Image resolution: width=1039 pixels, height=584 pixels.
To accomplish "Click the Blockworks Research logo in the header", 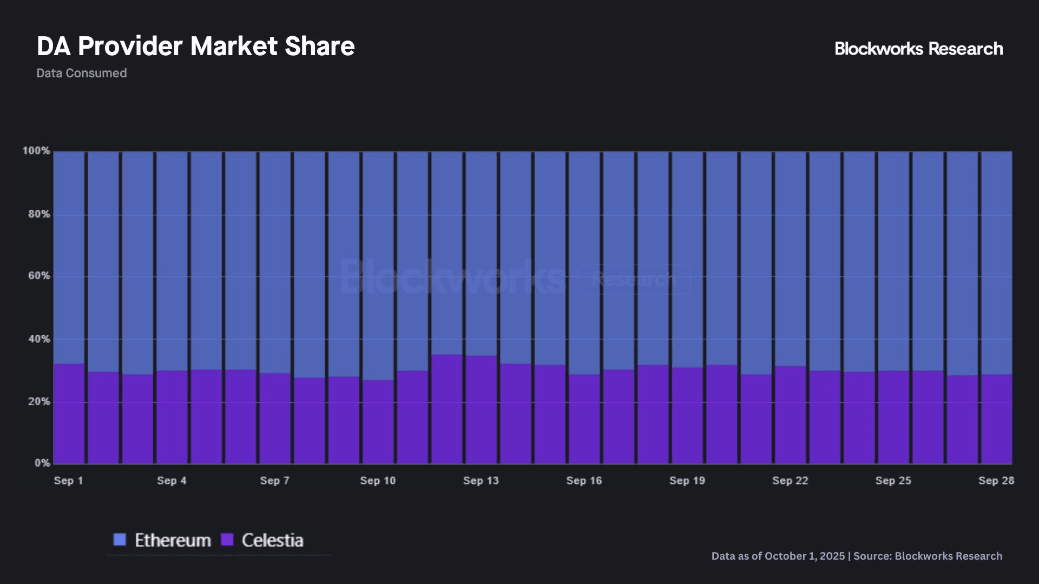I will [x=918, y=49].
